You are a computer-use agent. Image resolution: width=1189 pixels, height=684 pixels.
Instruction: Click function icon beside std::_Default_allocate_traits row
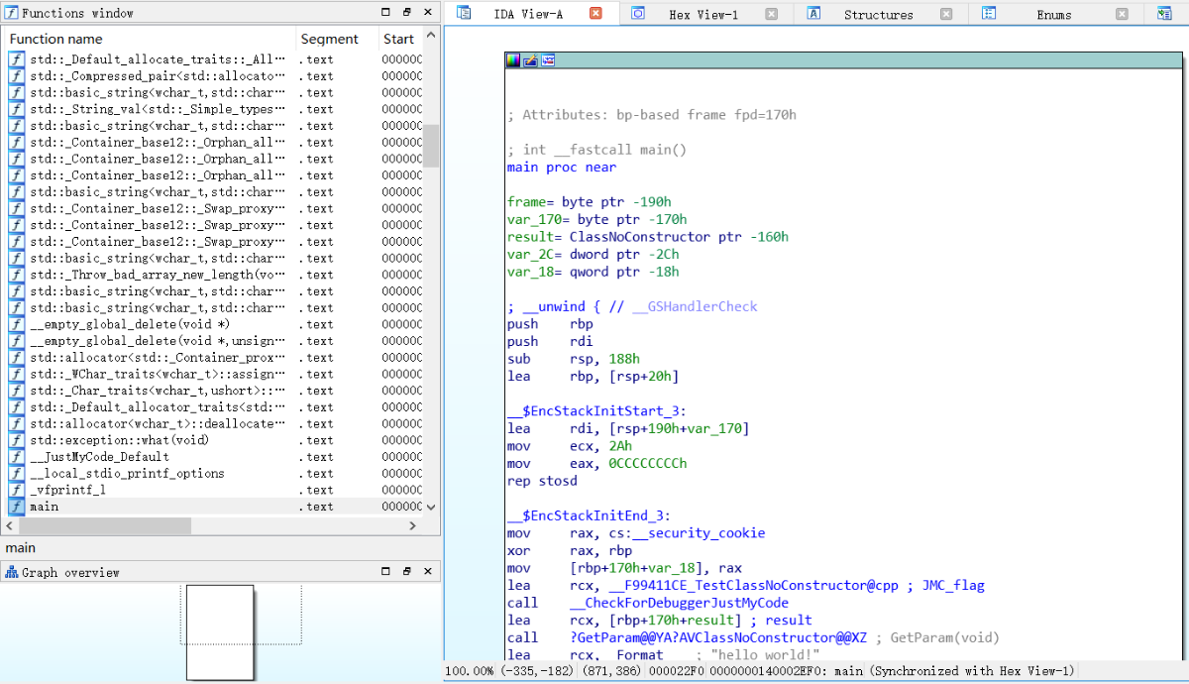point(16,59)
